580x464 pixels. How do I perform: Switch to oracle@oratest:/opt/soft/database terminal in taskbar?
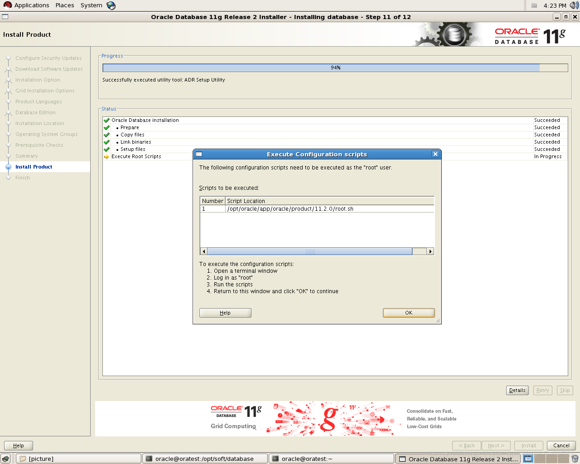coord(205,459)
